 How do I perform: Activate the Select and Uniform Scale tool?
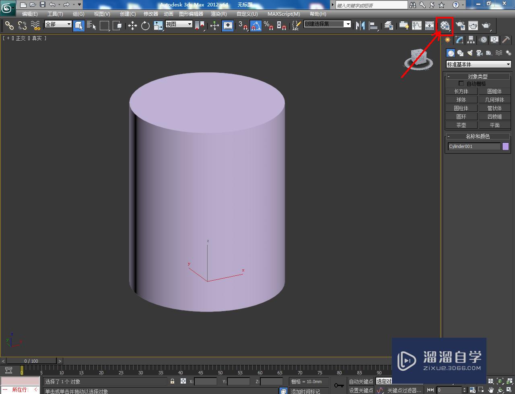click(158, 26)
